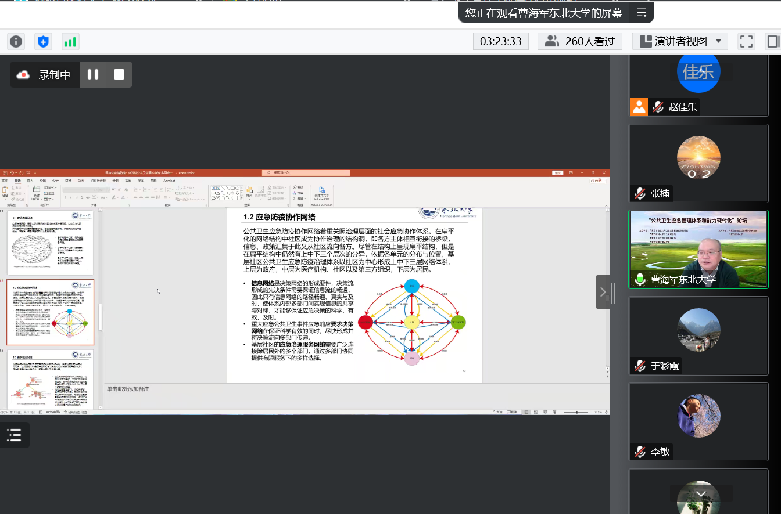The image size is (781, 516).
Task: Open the 演讲者视图 view dropdown
Action: 680,41
